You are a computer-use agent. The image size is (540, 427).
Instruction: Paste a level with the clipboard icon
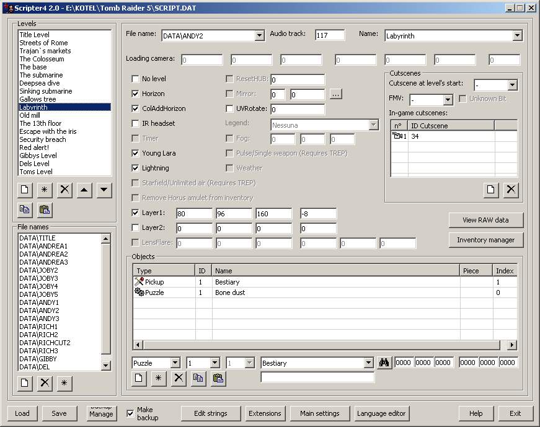[45, 209]
